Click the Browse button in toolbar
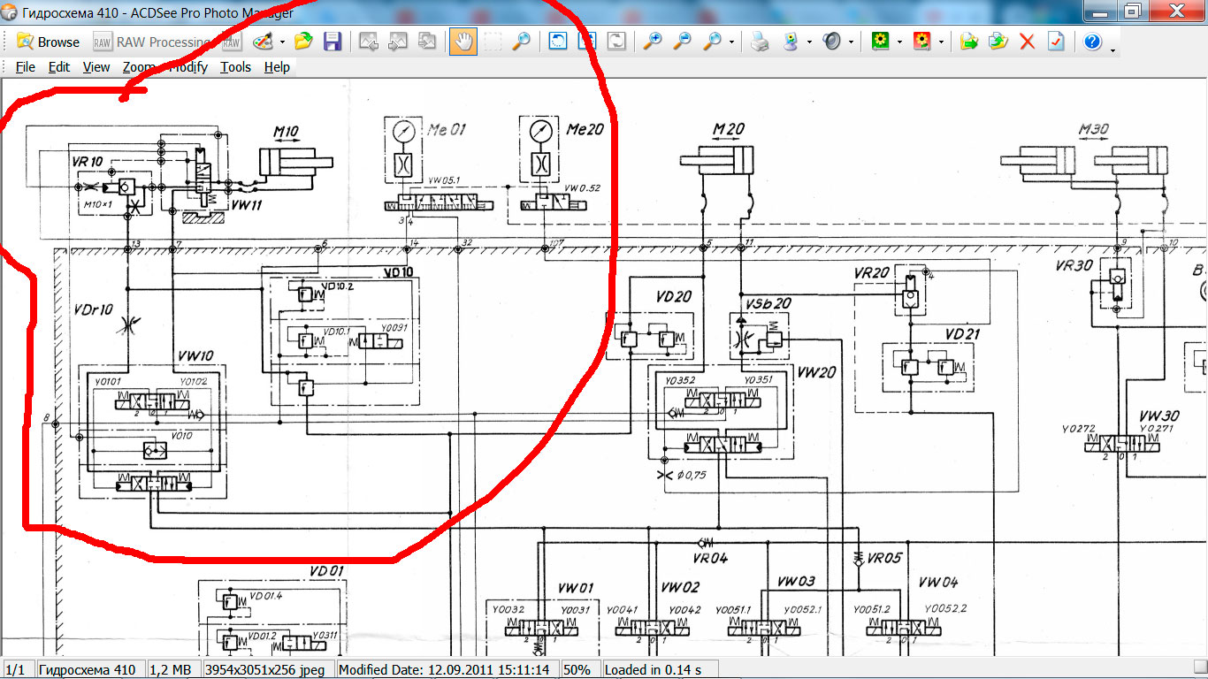Viewport: 1208px width, 679px height. 49,42
